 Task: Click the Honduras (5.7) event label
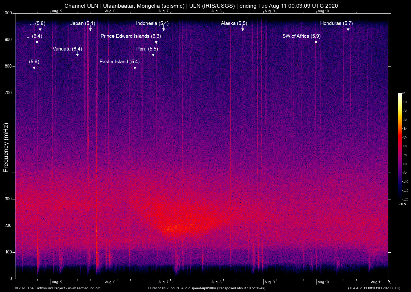coord(336,23)
